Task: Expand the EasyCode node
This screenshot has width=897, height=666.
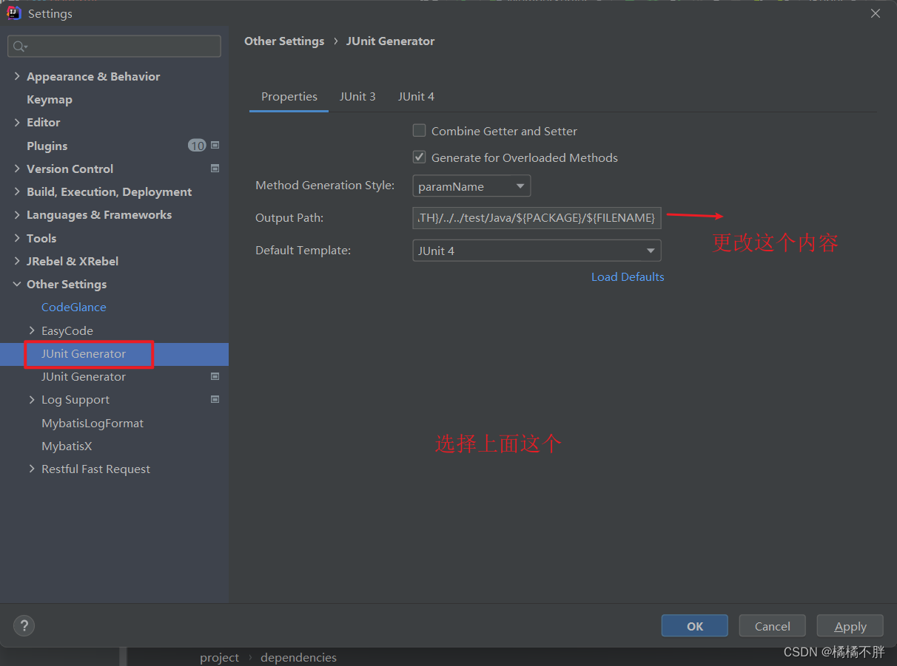Action: coord(32,330)
